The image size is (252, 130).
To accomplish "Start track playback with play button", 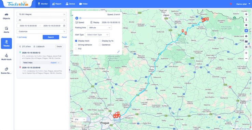I will [x=77, y=18].
